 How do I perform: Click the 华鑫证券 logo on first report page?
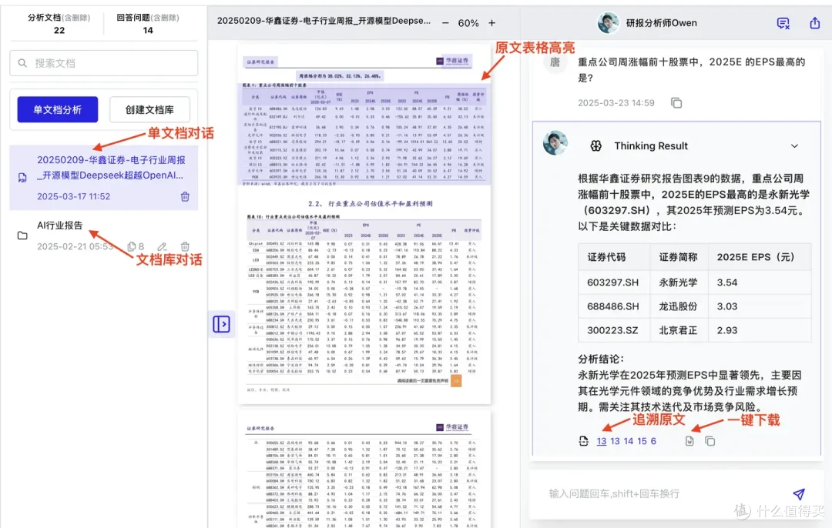click(x=454, y=61)
